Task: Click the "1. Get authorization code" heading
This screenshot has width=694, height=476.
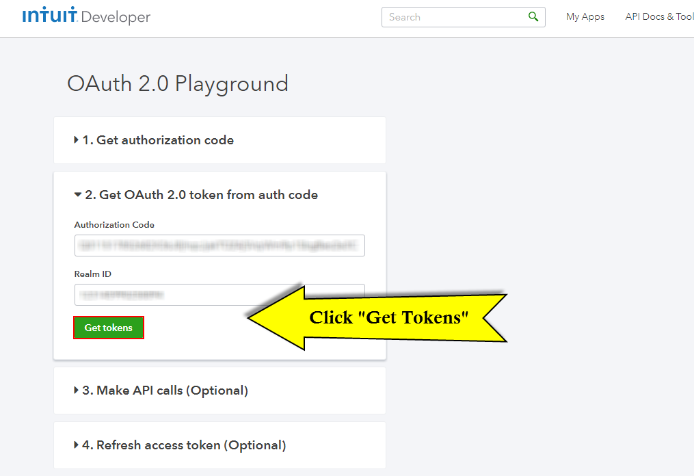Action: coord(158,140)
